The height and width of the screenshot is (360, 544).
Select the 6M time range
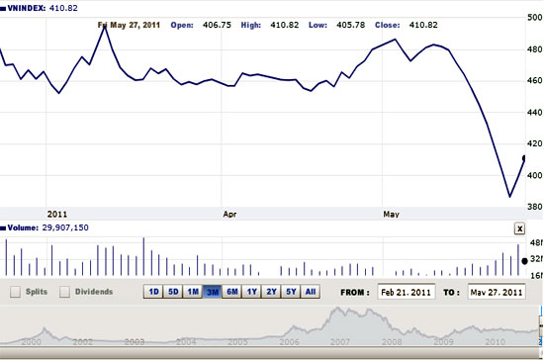232,292
